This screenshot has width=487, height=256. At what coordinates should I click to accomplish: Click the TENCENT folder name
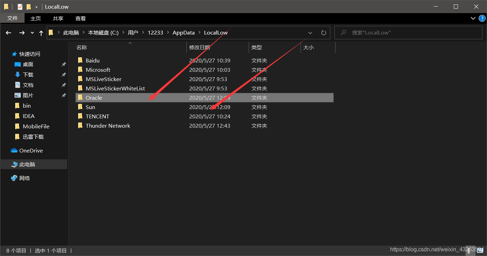(97, 116)
